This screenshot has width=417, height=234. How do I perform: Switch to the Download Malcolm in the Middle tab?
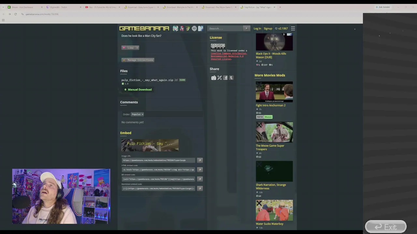(x=180, y=7)
